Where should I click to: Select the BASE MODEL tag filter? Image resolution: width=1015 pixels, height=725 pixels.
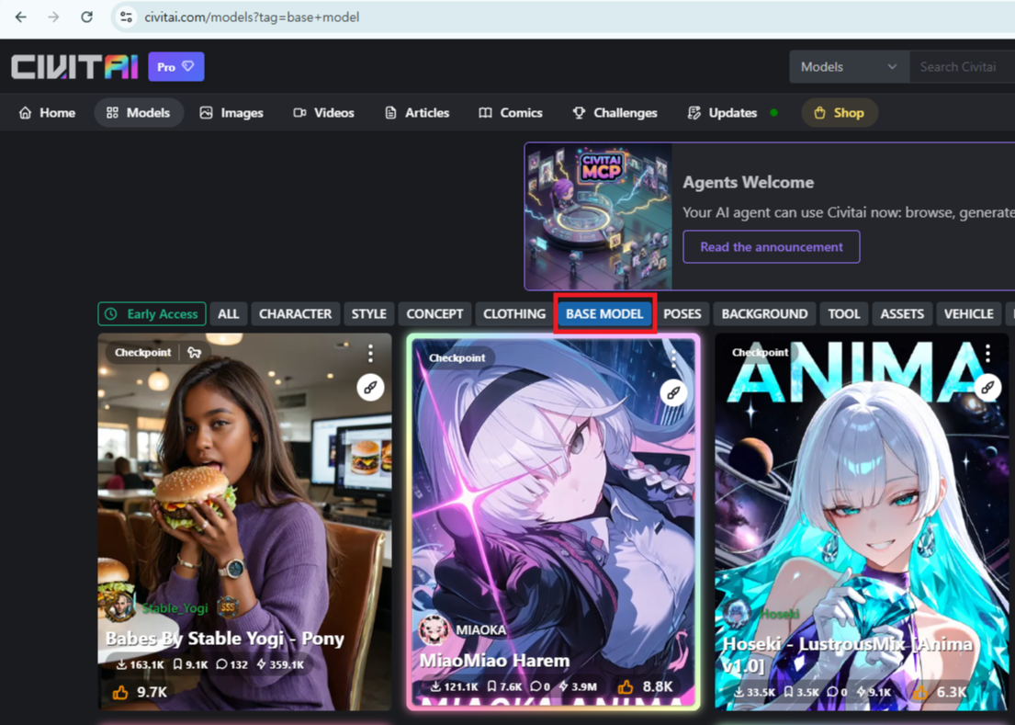[604, 314]
